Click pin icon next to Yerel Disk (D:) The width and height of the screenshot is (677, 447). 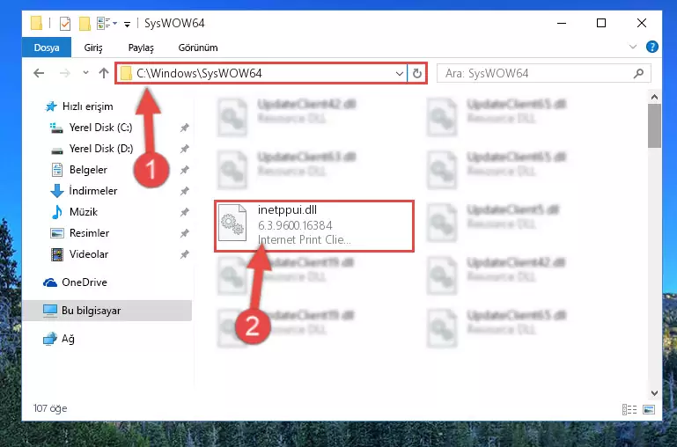pos(184,149)
